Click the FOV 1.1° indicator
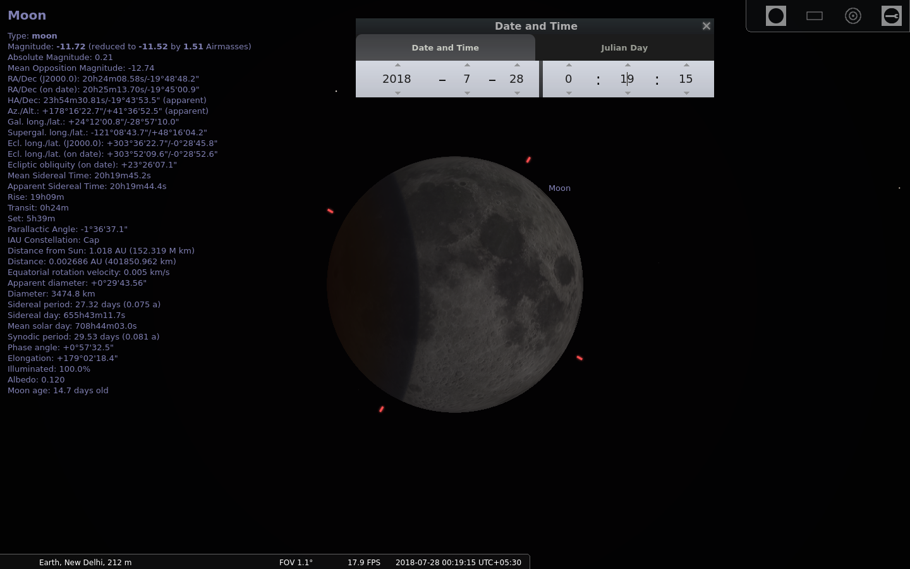The image size is (910, 569). click(x=296, y=562)
